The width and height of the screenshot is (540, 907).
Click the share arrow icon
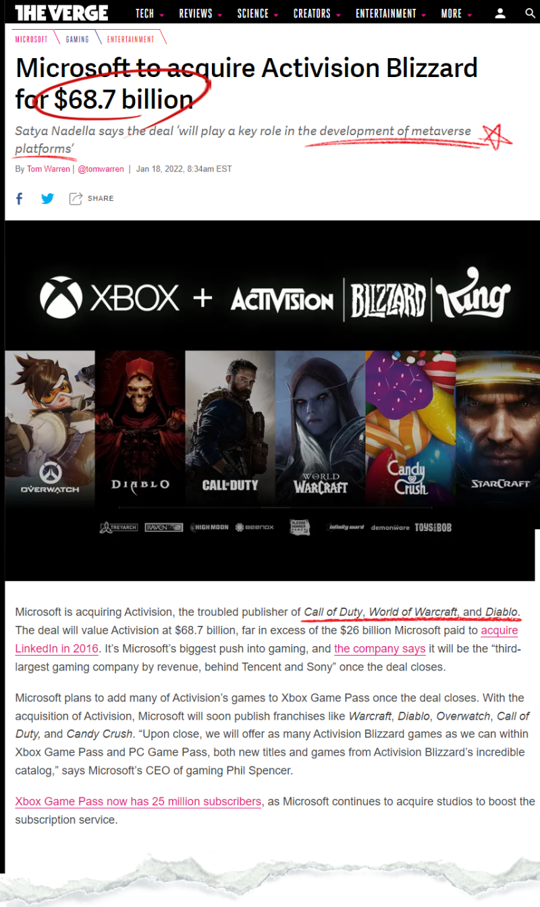[76, 198]
